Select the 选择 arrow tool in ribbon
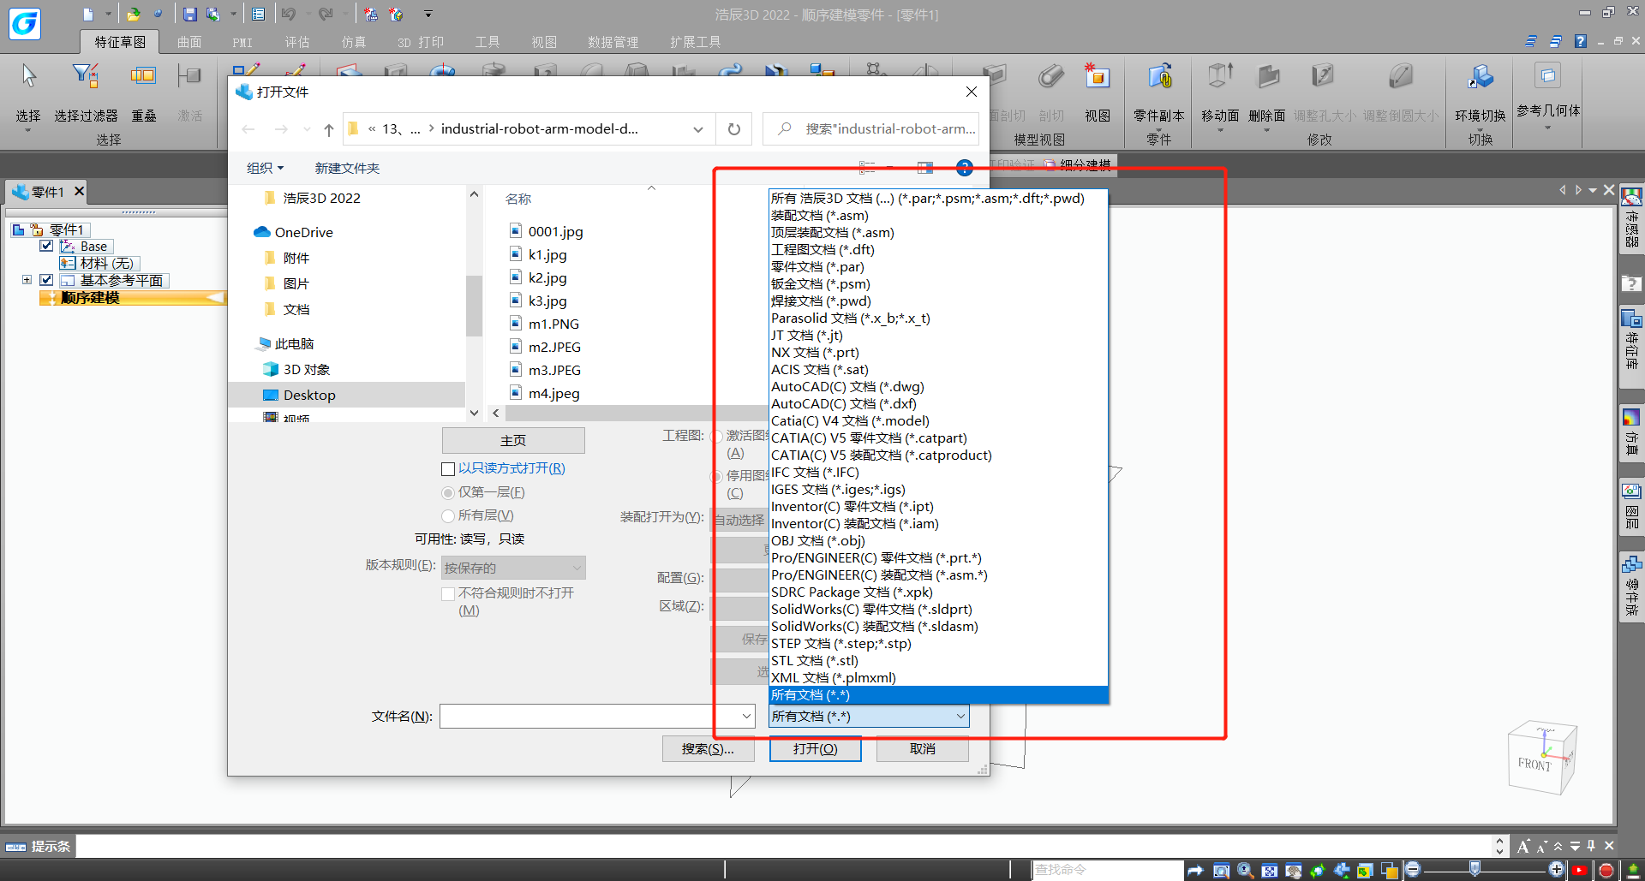This screenshot has width=1645, height=881. (x=28, y=77)
